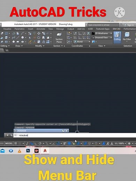Open the Output ribbon tab

point(70,29)
